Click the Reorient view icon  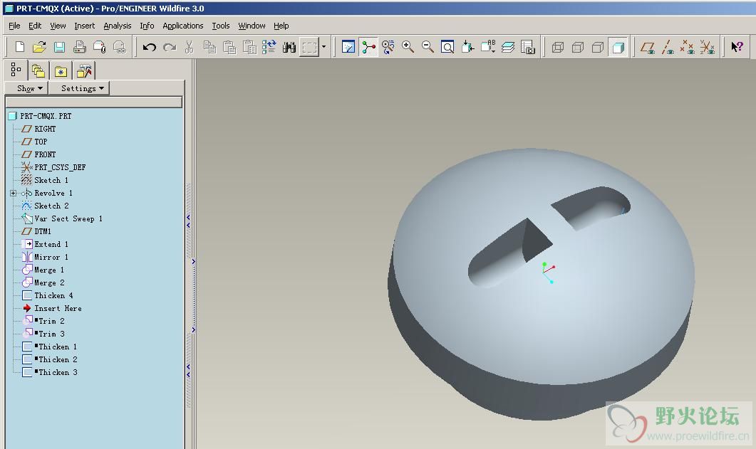pos(467,47)
